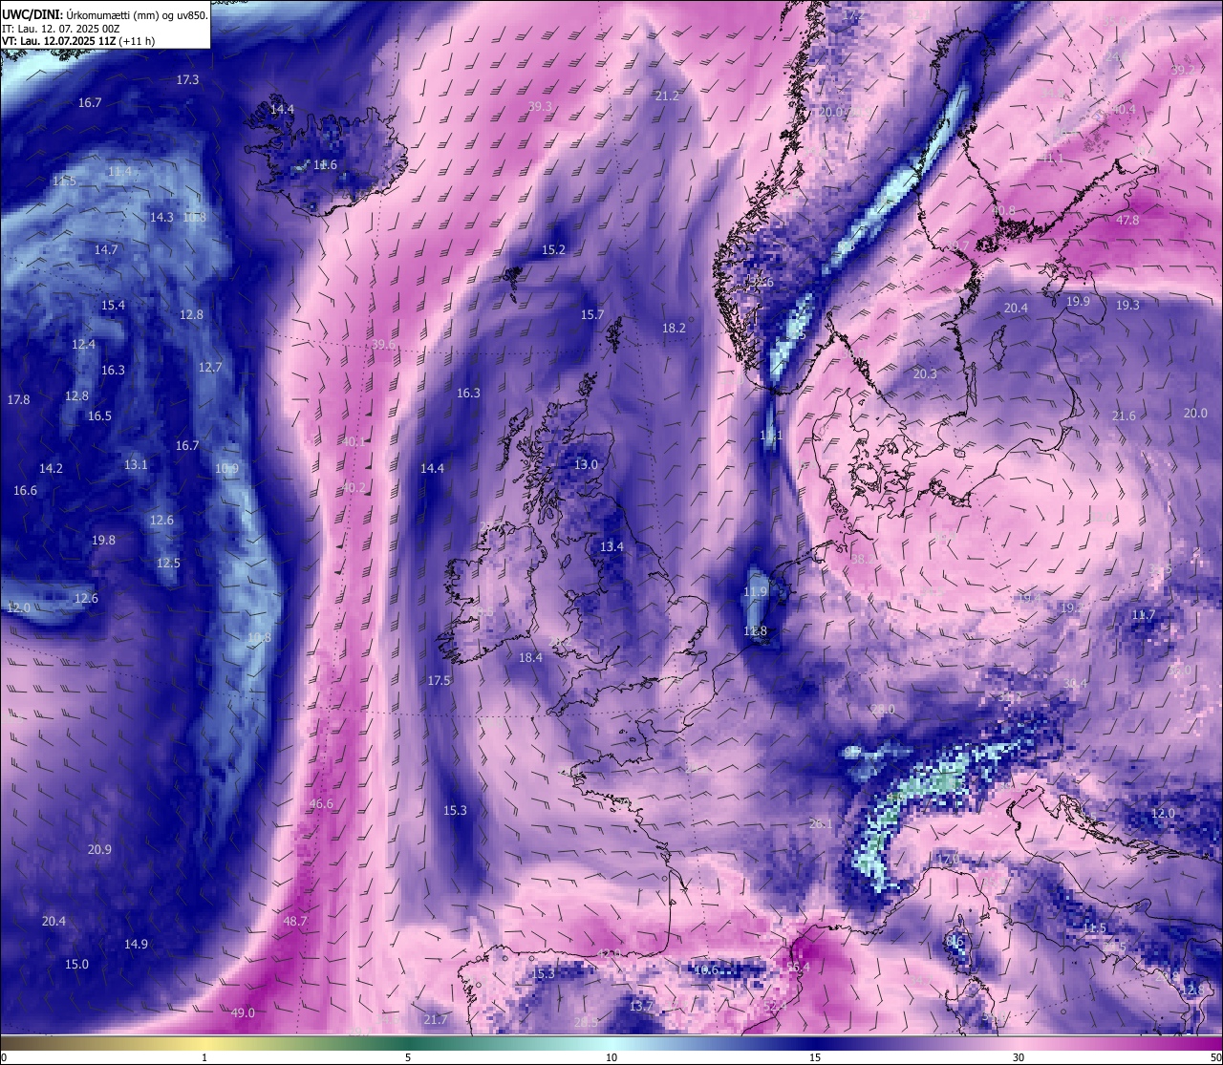Image resolution: width=1223 pixels, height=1065 pixels.
Task: Click the 21.6 value label
Action: tap(1124, 416)
